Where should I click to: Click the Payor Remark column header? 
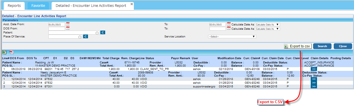click(x=181, y=58)
